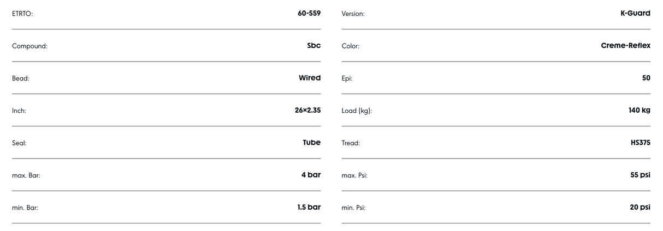Select the Compound label
Screen dimensions: 663x231
[x=29, y=46]
